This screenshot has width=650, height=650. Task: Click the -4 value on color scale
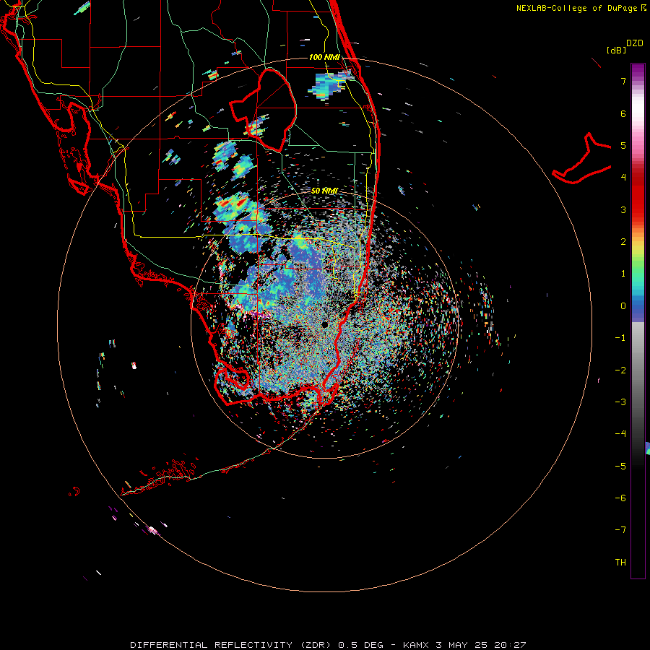[x=620, y=434]
